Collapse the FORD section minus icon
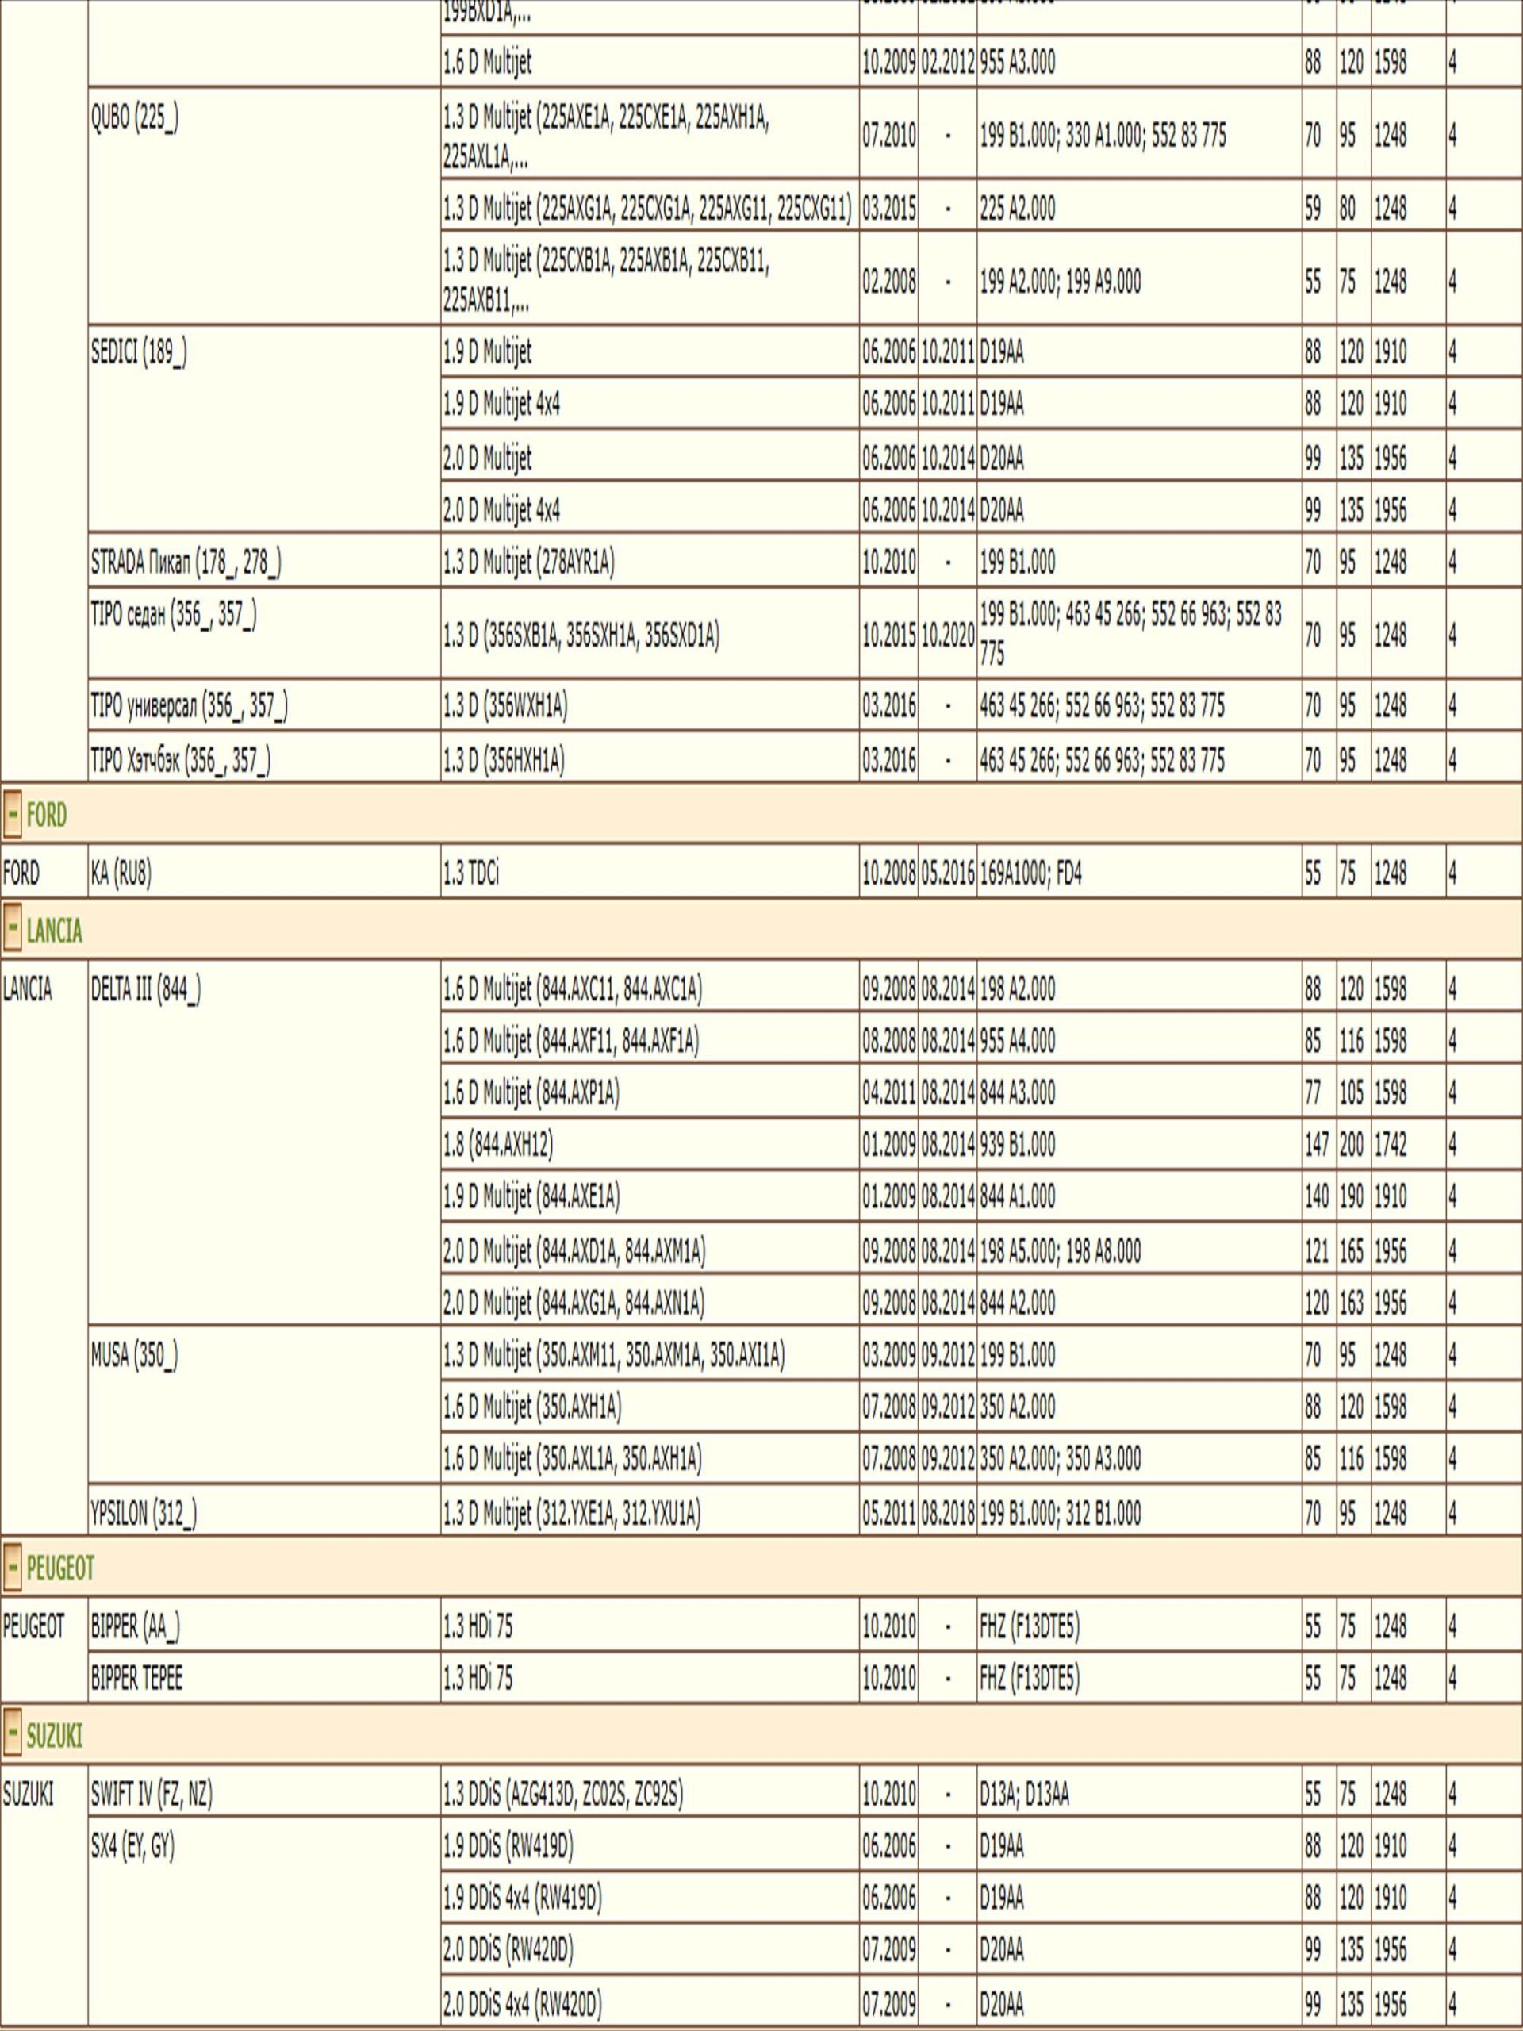Image resolution: width=1523 pixels, height=2031 pixels. click(12, 815)
